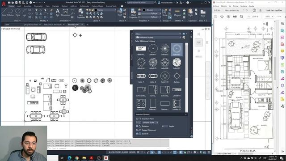Toggle the Repeat Placement checkbox

pyautogui.click(x=137, y=130)
